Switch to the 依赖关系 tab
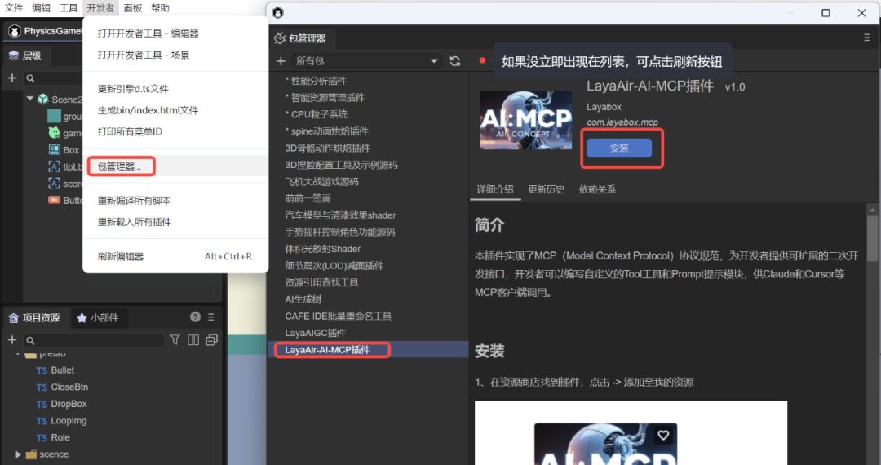 coord(597,189)
